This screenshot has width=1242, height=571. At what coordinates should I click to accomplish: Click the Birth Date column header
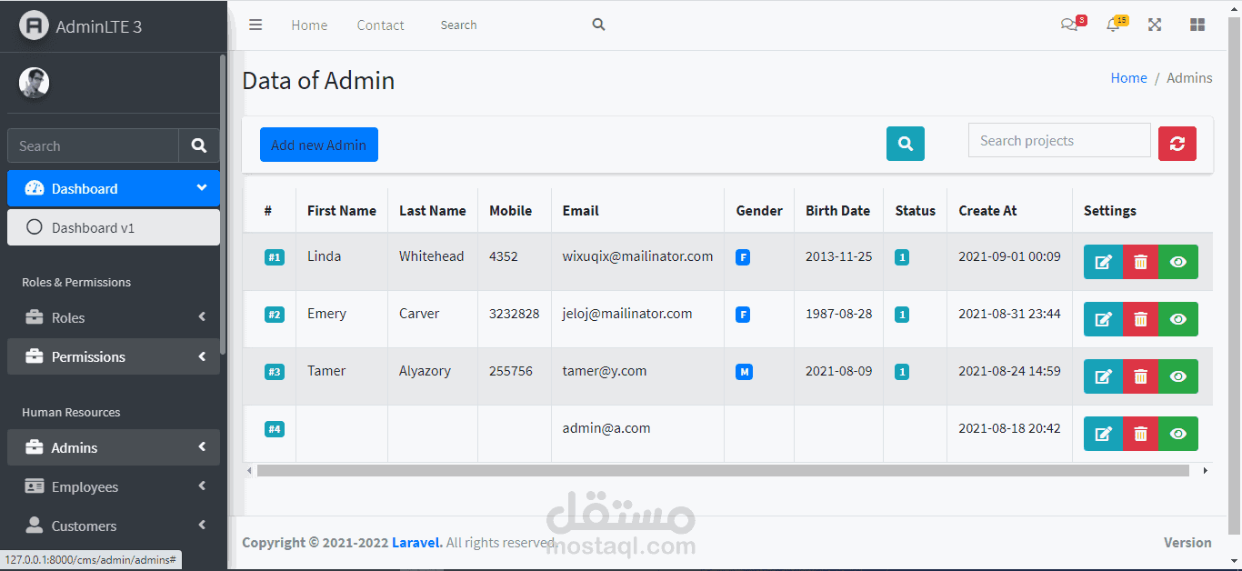point(837,210)
